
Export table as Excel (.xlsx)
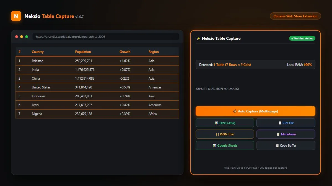pos(225,123)
